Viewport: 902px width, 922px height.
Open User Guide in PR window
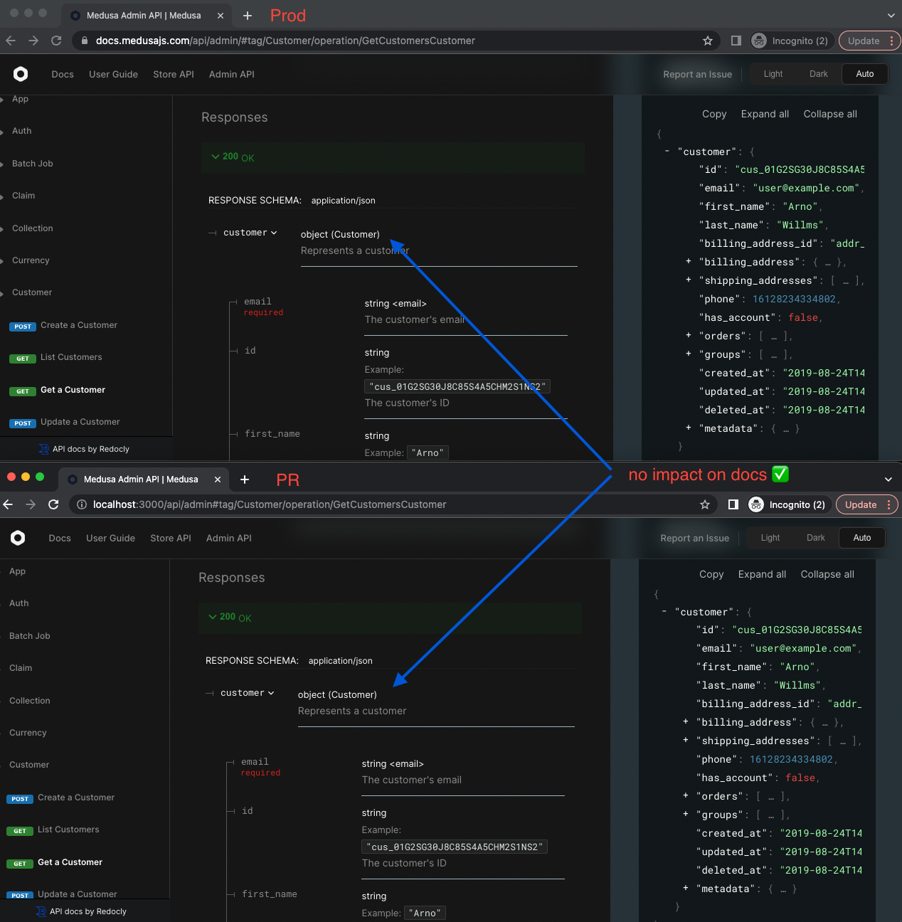click(x=110, y=538)
